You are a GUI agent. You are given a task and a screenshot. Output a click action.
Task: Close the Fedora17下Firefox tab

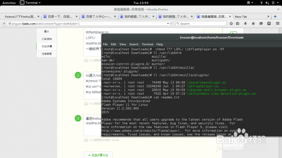(x=38, y=17)
